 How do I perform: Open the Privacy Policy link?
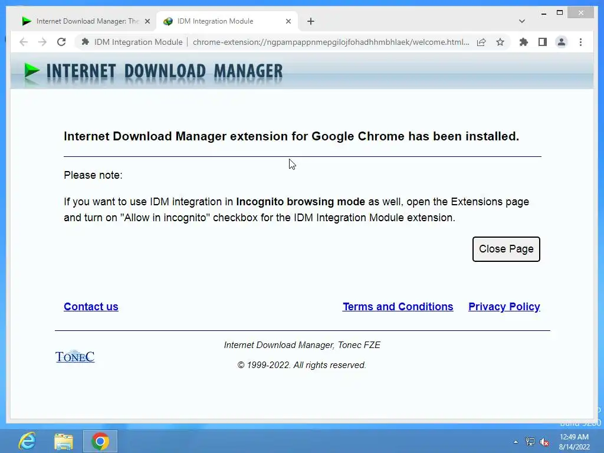(x=504, y=307)
